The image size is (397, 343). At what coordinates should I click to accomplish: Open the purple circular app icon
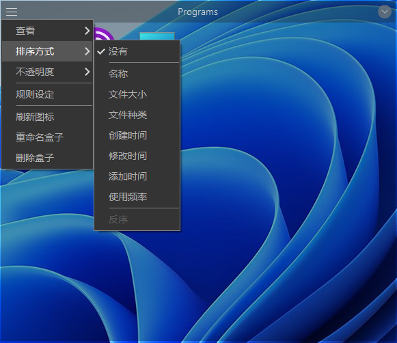point(104,33)
